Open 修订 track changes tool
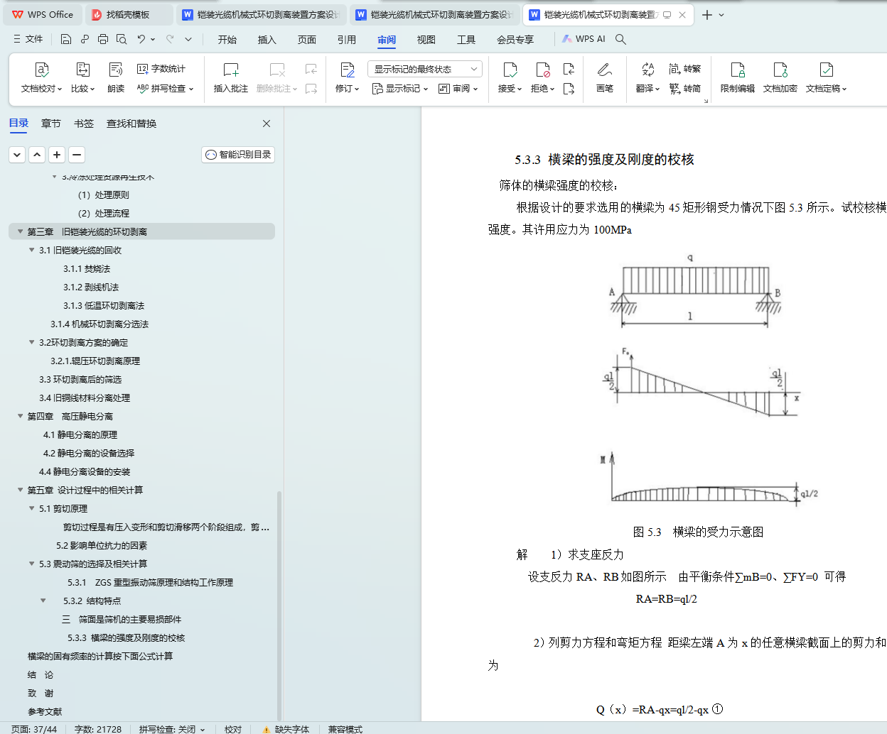Screen dimensions: 887x734 point(347,78)
